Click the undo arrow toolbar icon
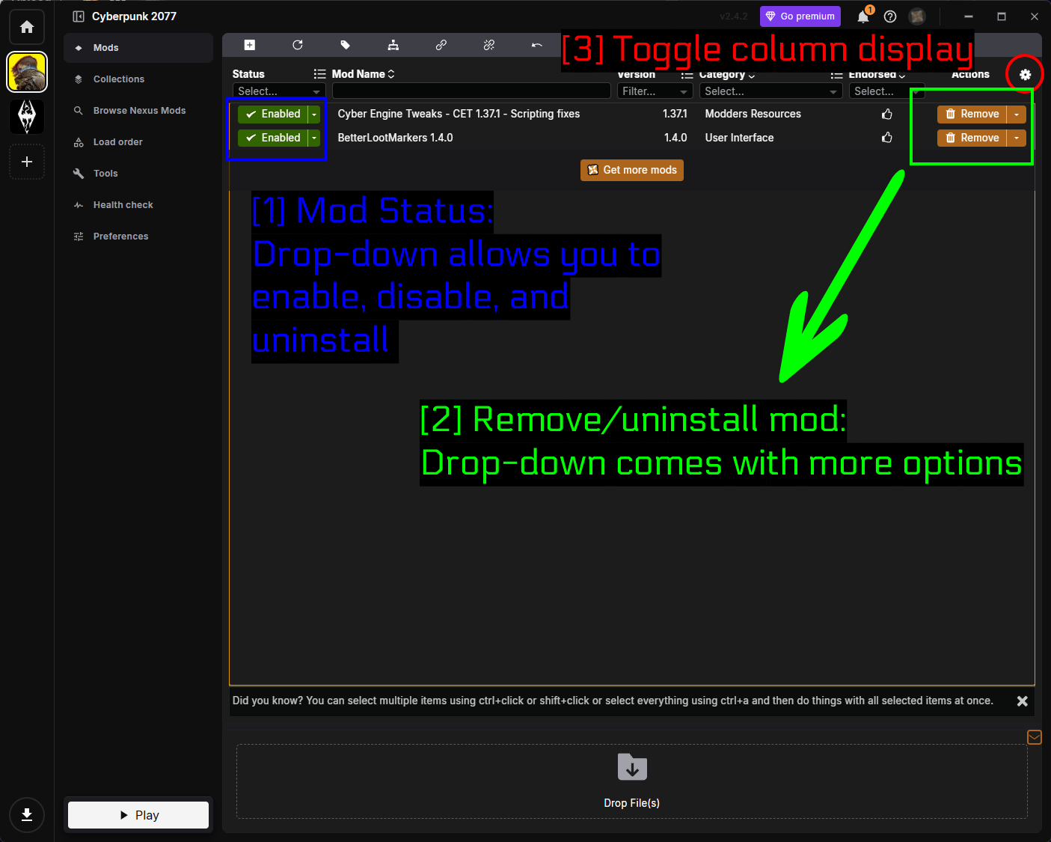The height and width of the screenshot is (842, 1051). point(537,45)
